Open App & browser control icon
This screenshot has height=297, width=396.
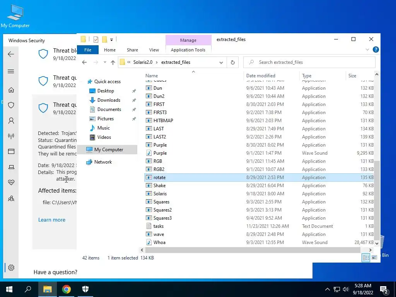tap(11, 152)
